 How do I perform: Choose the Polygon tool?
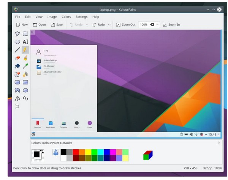click(17, 90)
